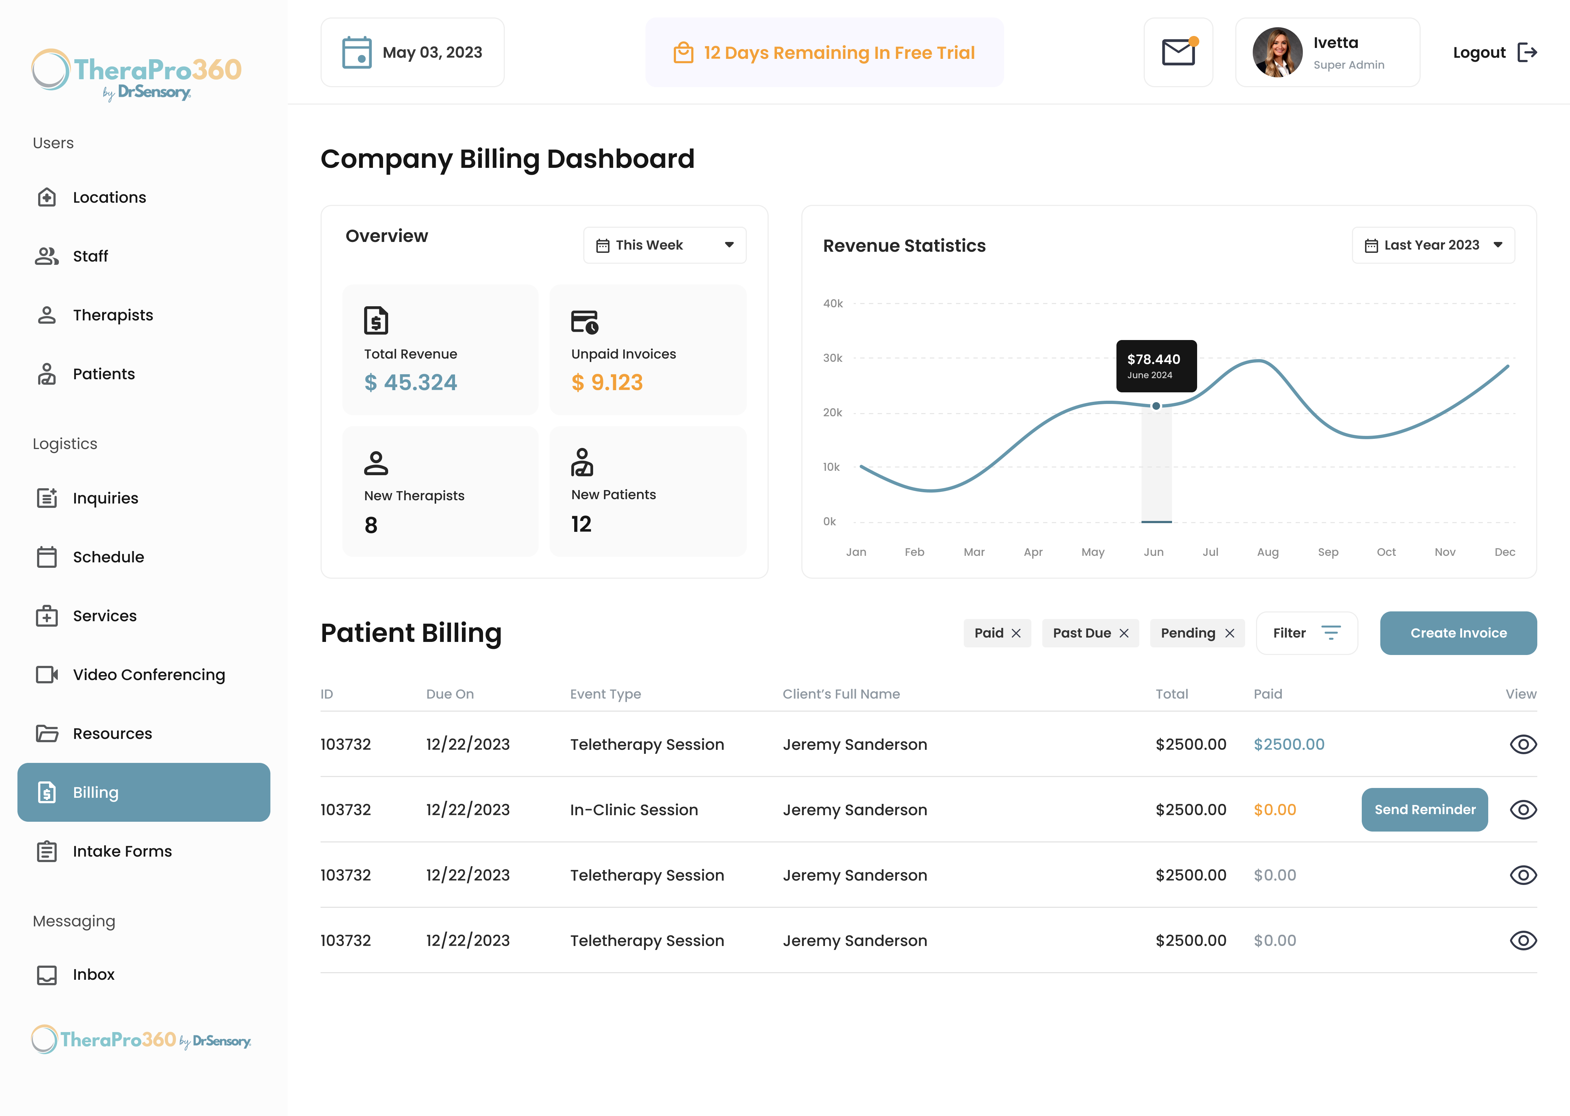Click calendar icon in This Week selector

[603, 245]
